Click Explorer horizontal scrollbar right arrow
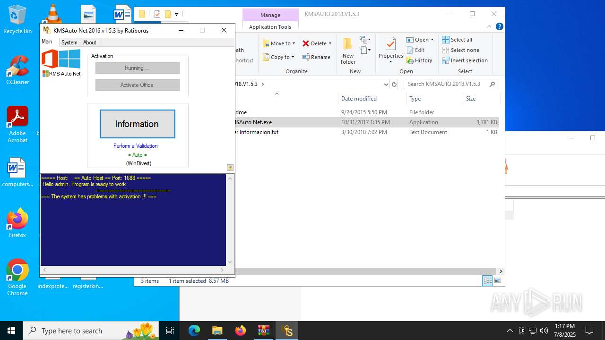Image resolution: width=605 pixels, height=340 pixels. pos(501,271)
